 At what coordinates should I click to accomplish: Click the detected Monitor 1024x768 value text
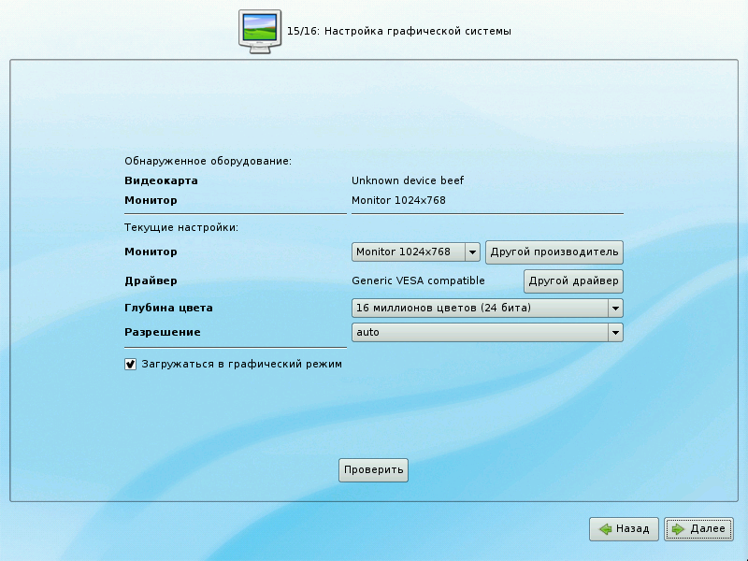click(x=398, y=200)
